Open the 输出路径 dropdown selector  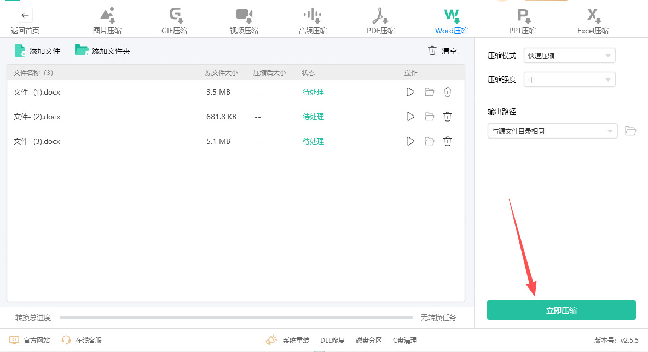pyautogui.click(x=552, y=131)
